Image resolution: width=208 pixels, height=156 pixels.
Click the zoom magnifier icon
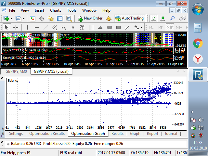(173, 19)
